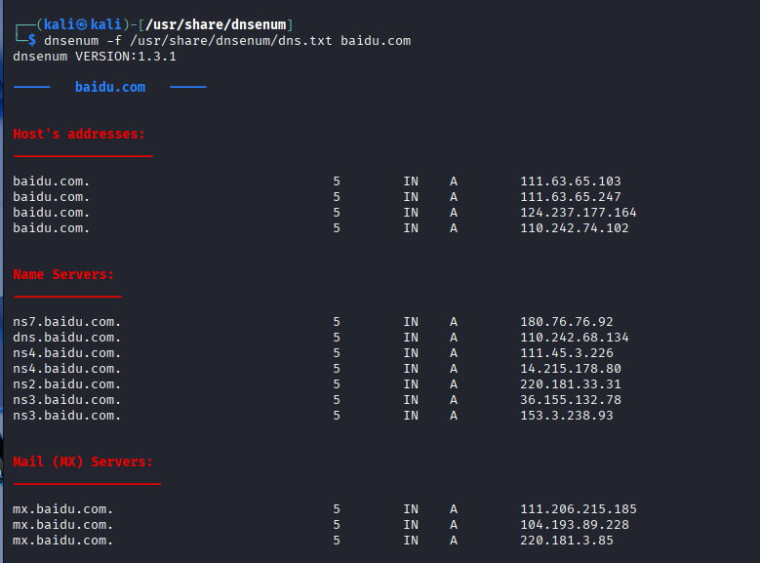Click the ns2.baidu.com. hostname
The width and height of the screenshot is (760, 563).
tap(67, 384)
